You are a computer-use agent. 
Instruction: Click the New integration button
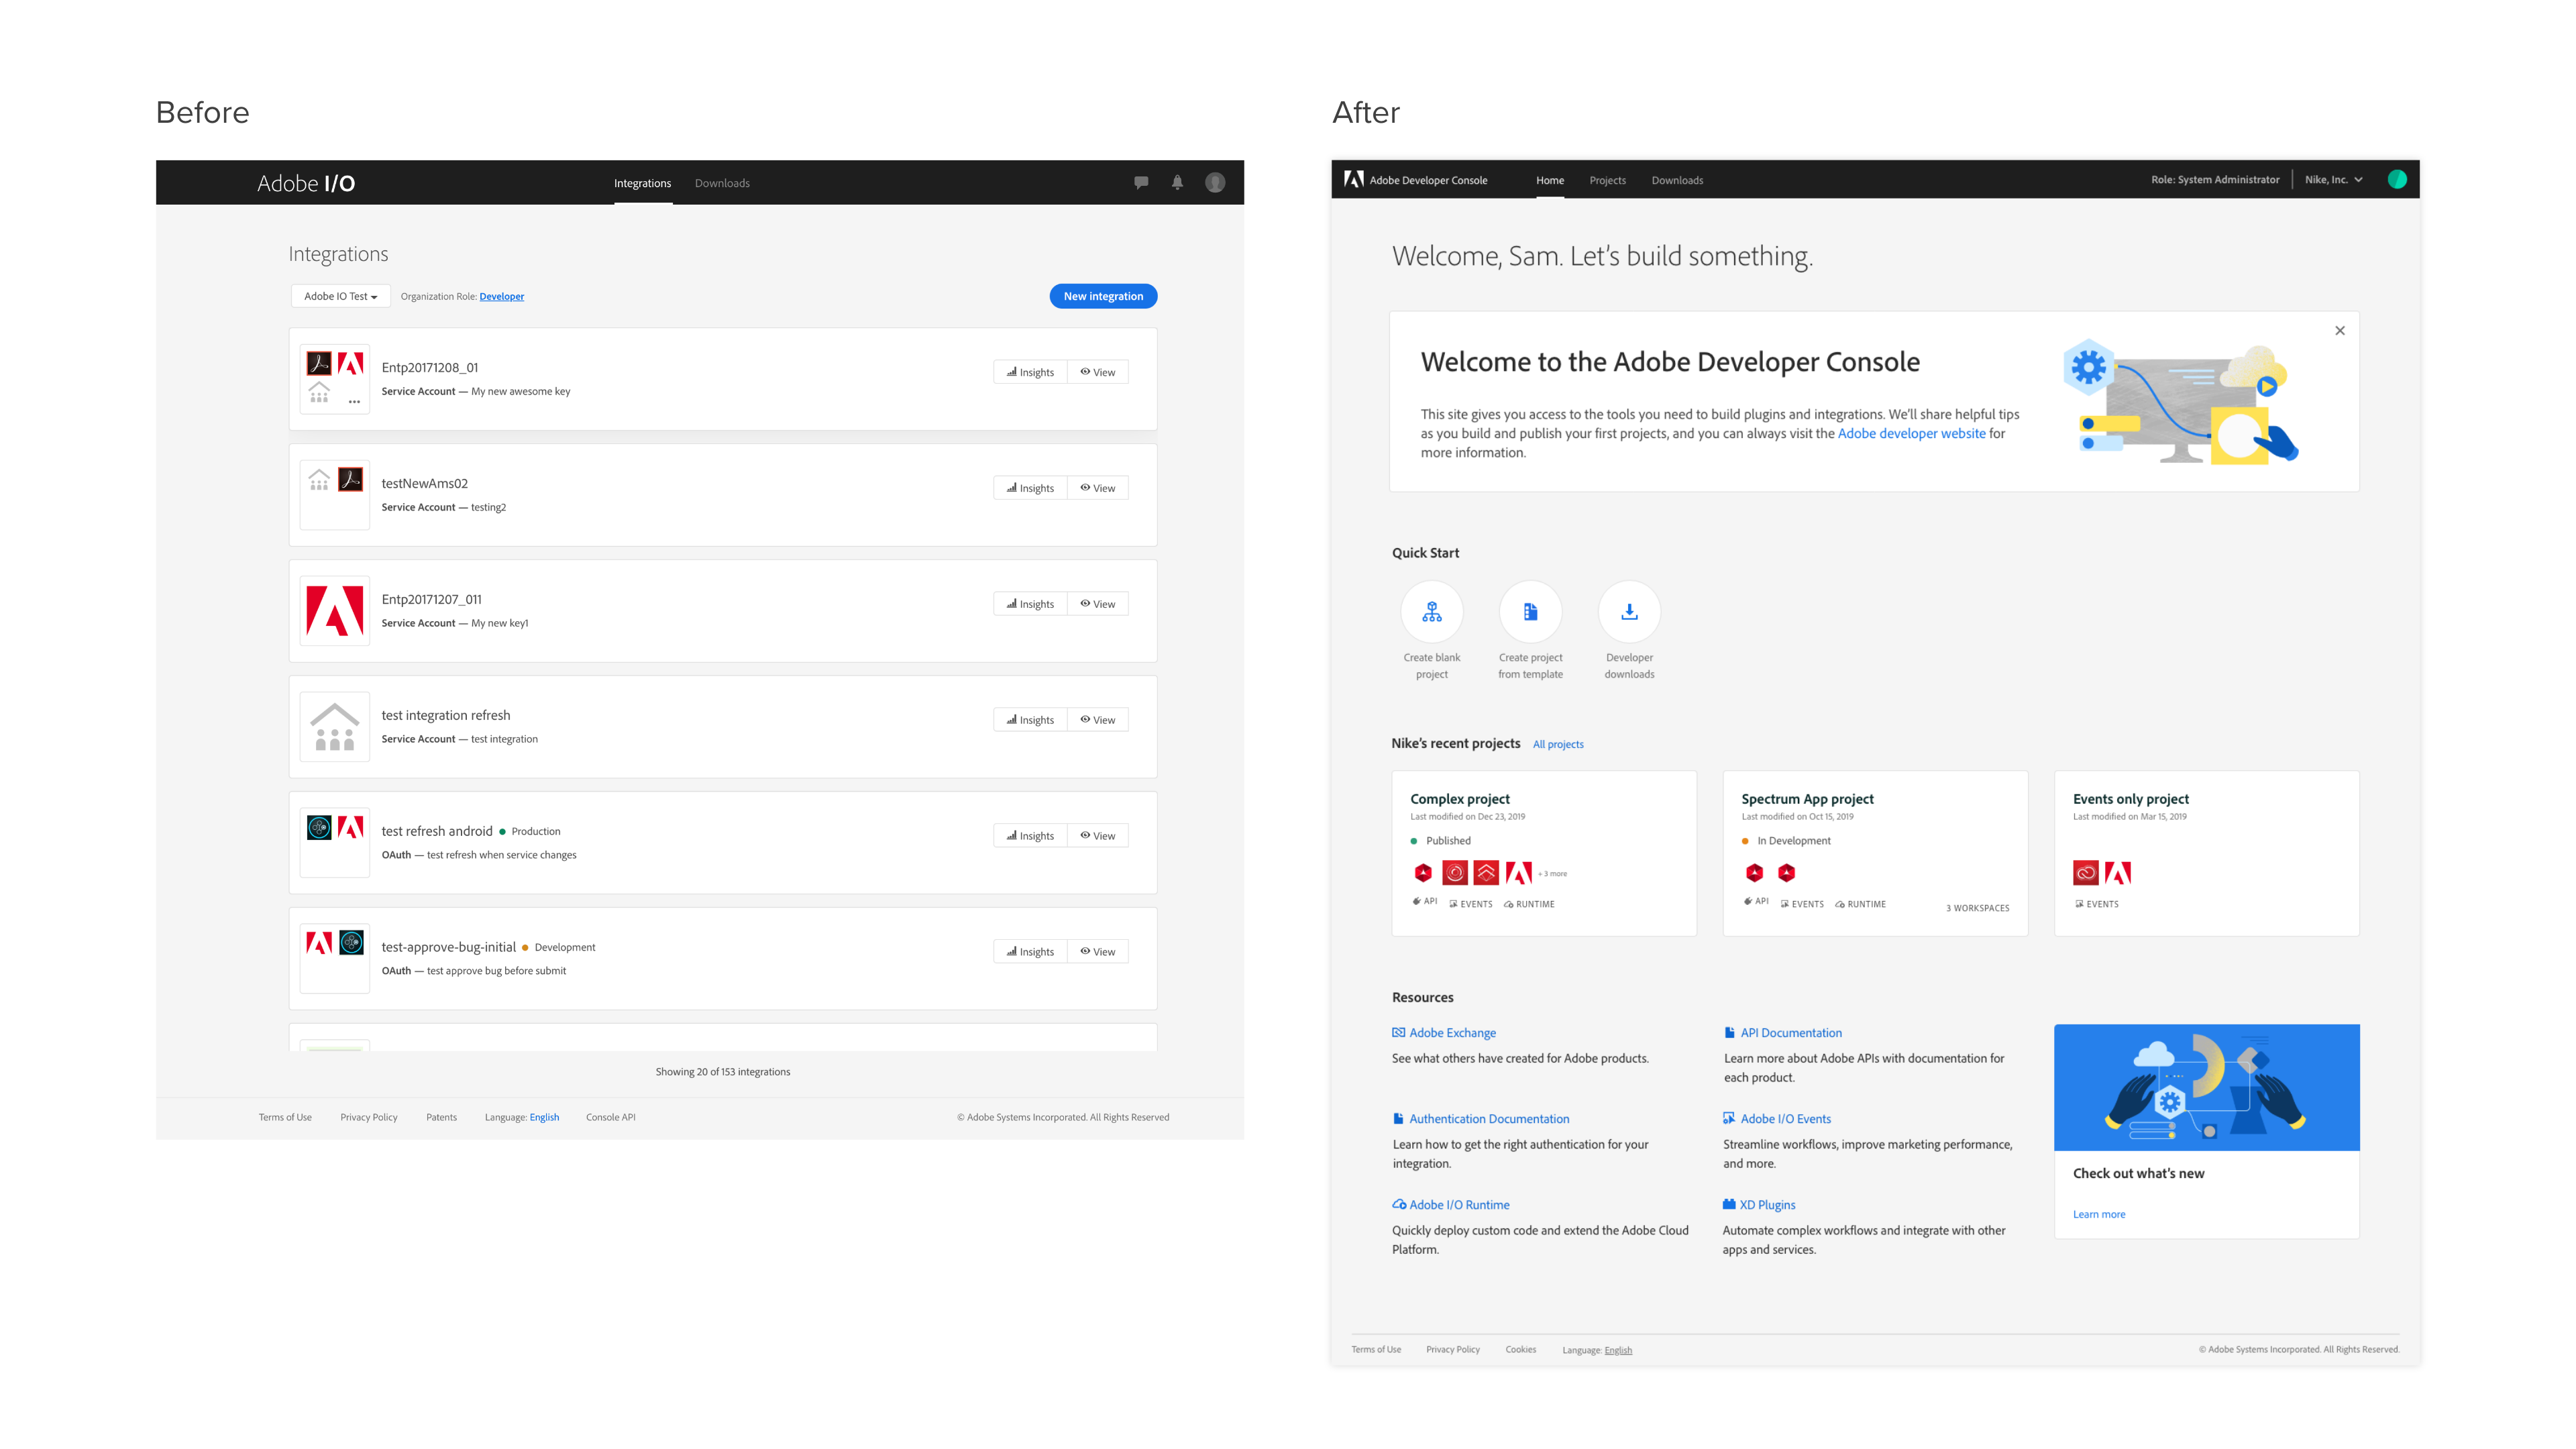pyautogui.click(x=1103, y=296)
